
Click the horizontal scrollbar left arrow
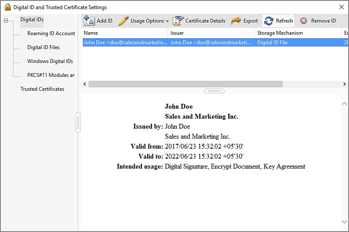pos(85,84)
